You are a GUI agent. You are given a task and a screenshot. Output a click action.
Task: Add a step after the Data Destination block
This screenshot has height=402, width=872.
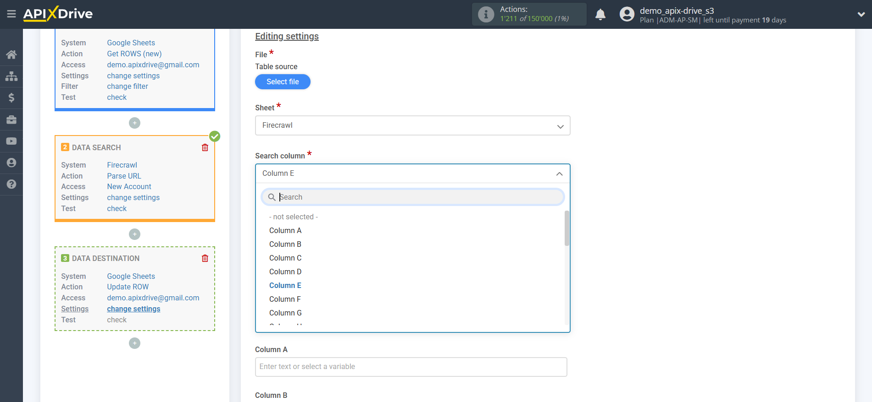pos(134,343)
